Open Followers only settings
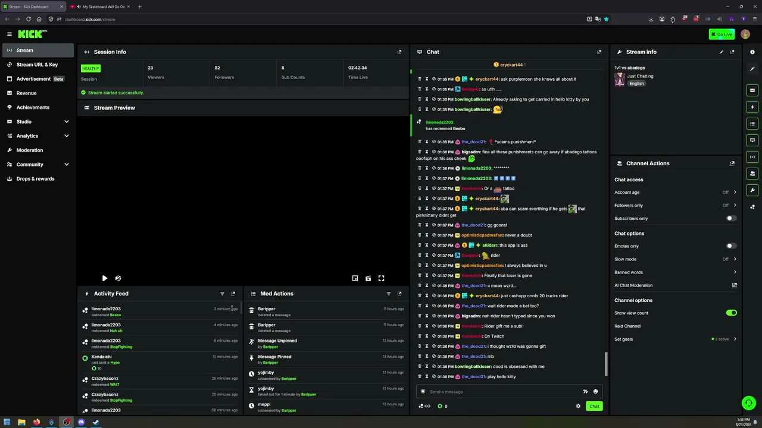 [x=676, y=205]
